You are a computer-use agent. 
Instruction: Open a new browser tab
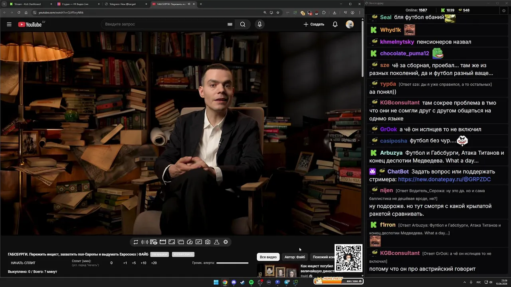coord(201,4)
